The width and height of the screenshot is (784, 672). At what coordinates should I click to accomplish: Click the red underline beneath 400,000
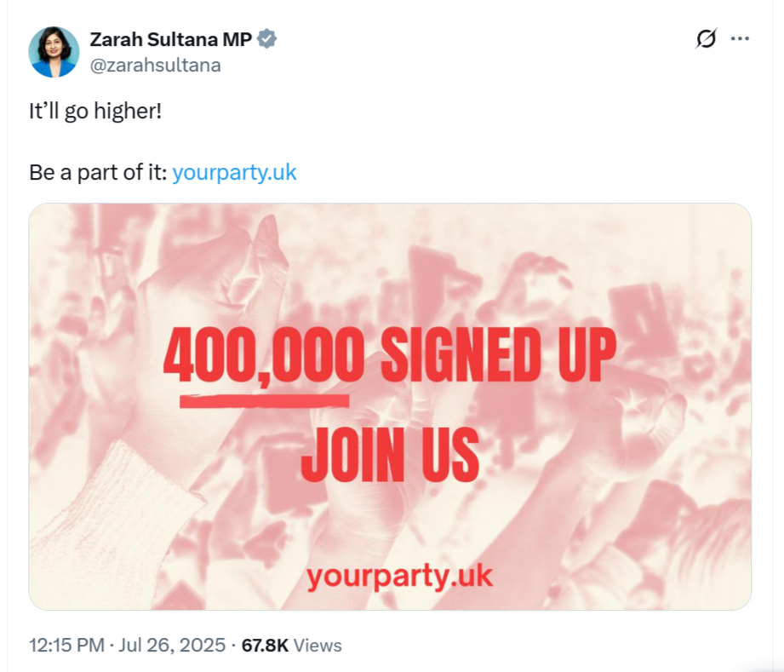pyautogui.click(x=264, y=397)
